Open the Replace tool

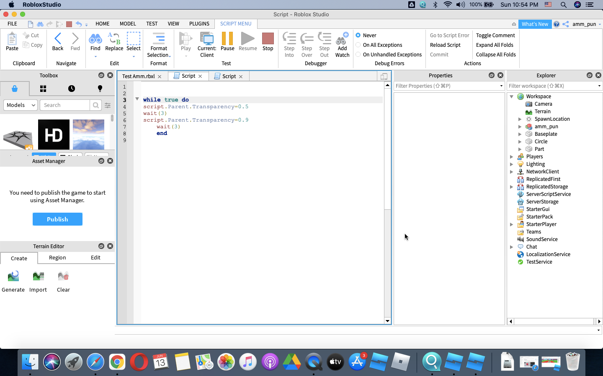(114, 39)
